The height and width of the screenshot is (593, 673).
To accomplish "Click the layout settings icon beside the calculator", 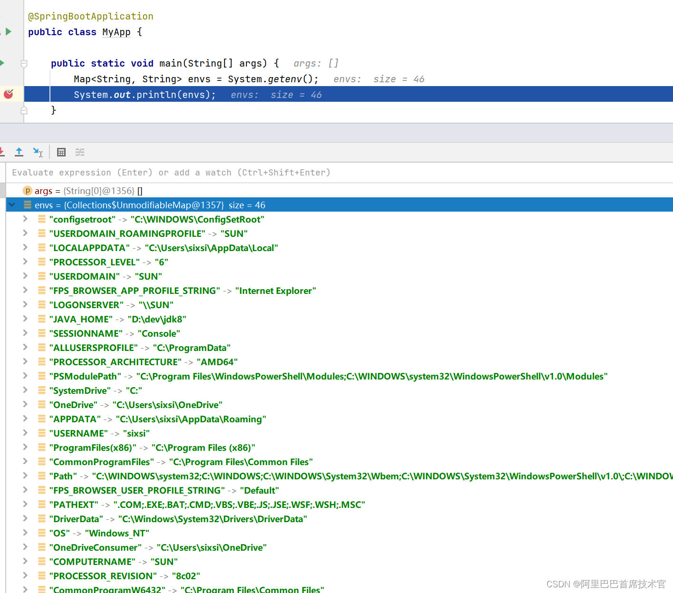I will tap(79, 152).
